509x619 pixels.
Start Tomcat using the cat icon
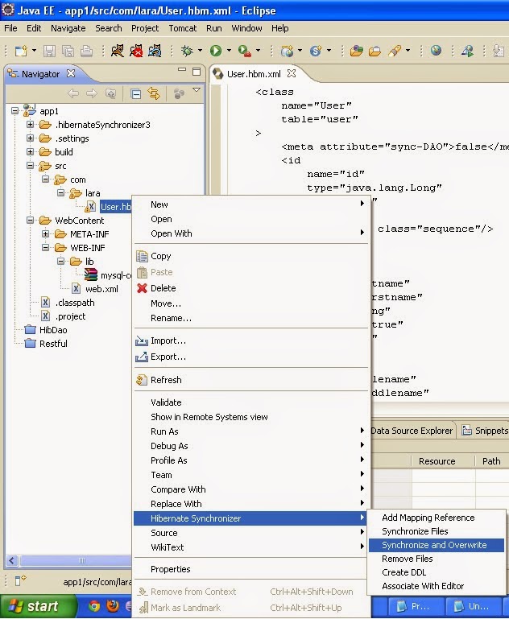[x=118, y=51]
